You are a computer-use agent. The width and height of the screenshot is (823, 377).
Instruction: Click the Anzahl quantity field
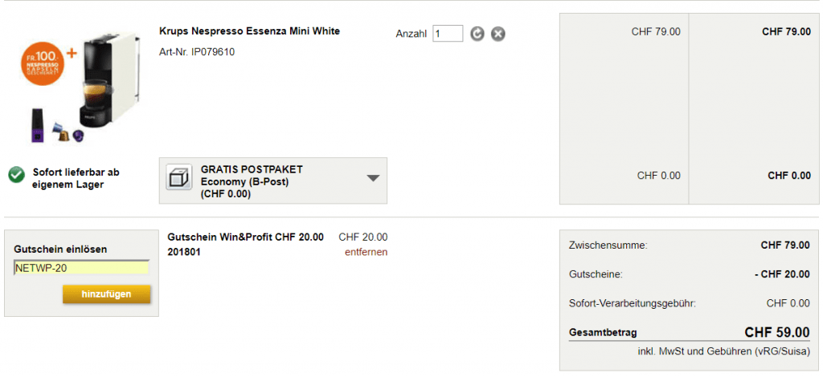tap(448, 34)
